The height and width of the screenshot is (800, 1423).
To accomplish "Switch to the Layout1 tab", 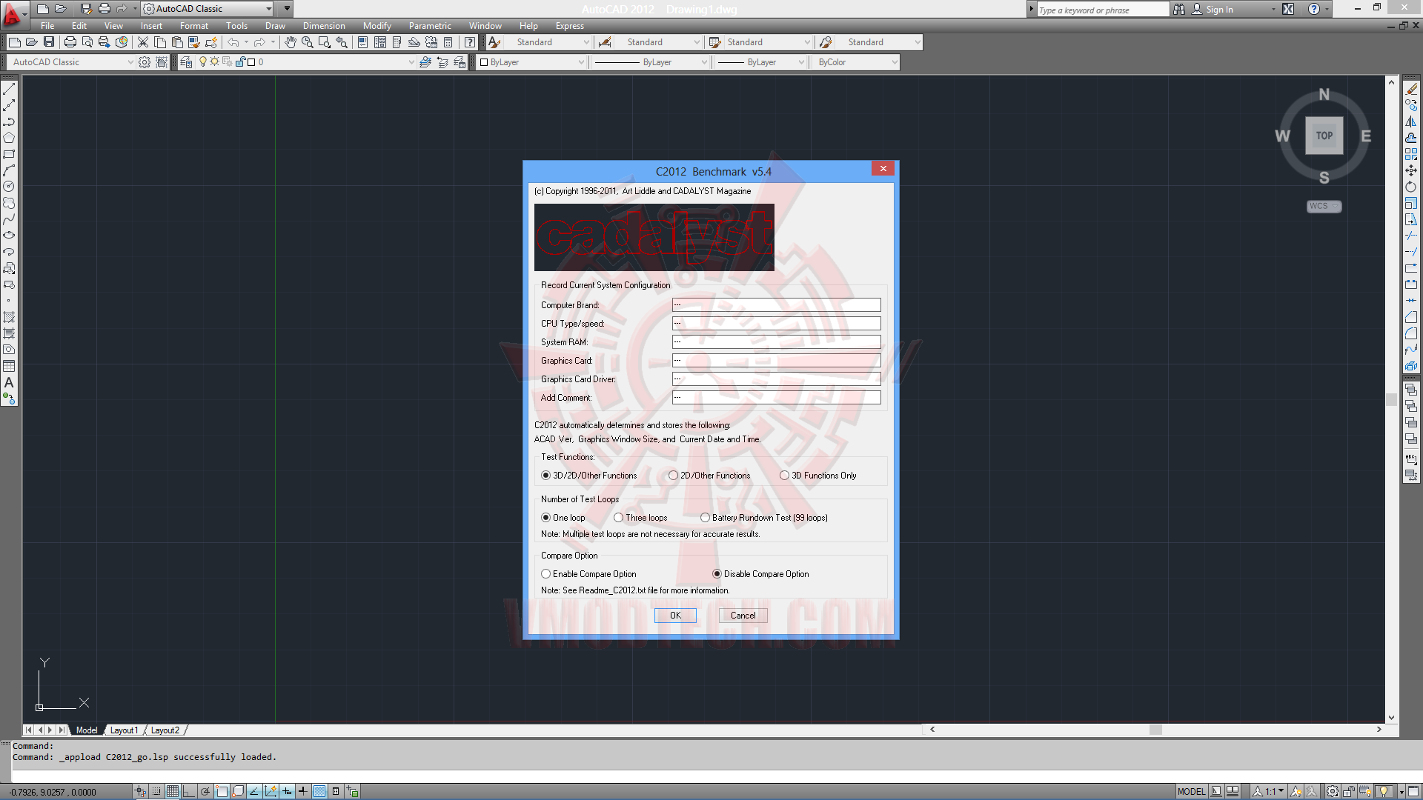I will (124, 730).
